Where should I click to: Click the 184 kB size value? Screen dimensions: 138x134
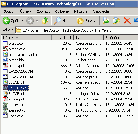click(x=66, y=82)
